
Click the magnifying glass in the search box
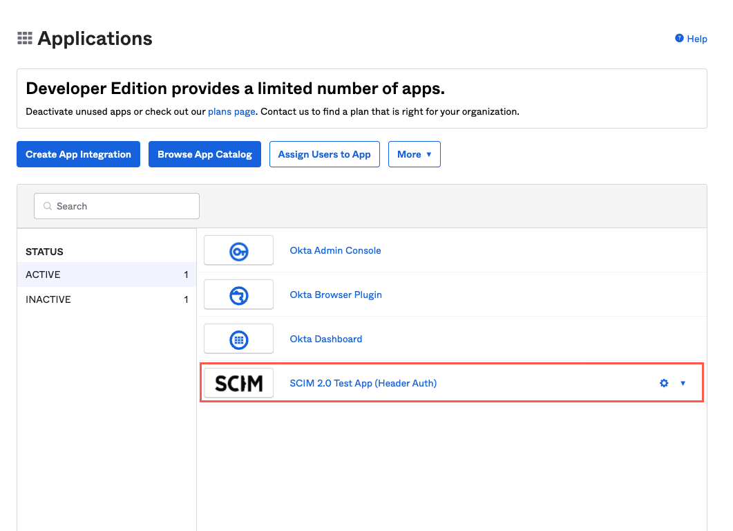(47, 206)
